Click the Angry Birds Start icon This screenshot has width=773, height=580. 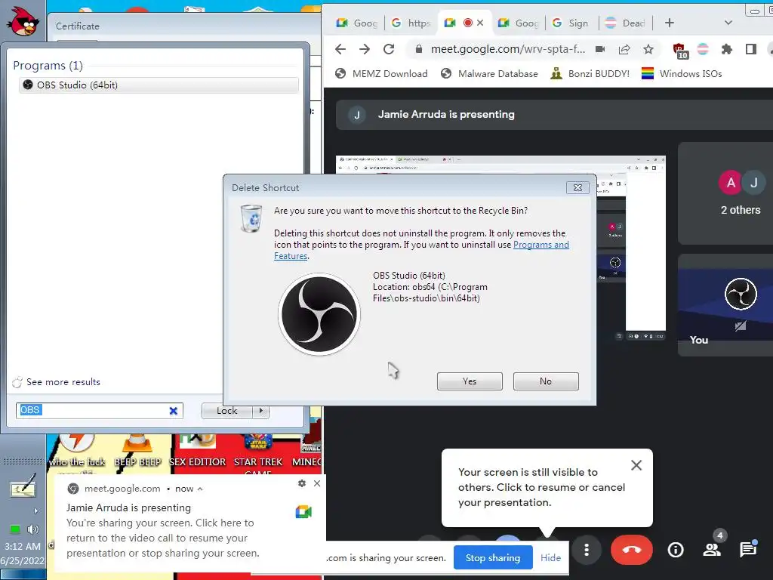coord(23,20)
